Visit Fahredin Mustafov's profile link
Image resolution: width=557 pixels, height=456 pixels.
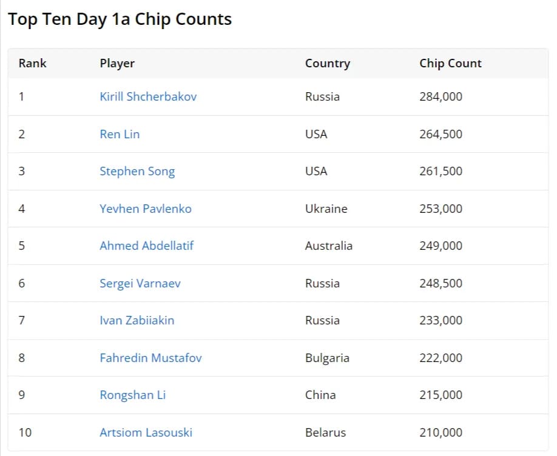coord(150,358)
